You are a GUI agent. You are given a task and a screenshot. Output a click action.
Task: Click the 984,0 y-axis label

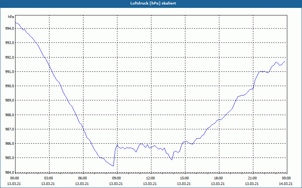click(x=9, y=172)
